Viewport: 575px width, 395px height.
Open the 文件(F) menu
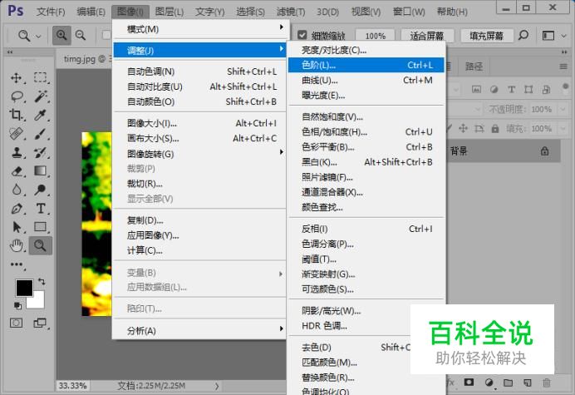point(51,12)
